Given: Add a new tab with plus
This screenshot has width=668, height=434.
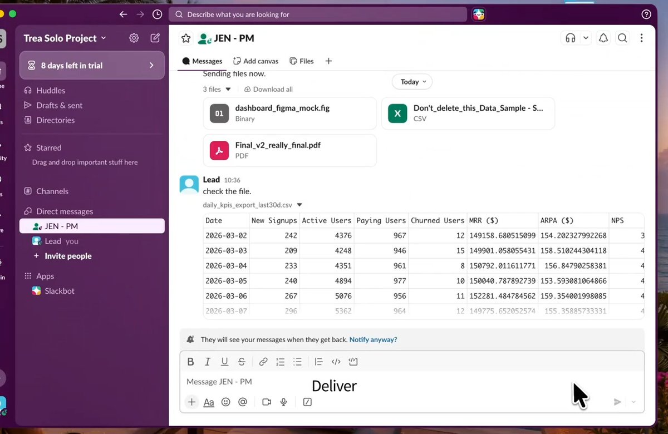Looking at the screenshot, I should pyautogui.click(x=328, y=61).
